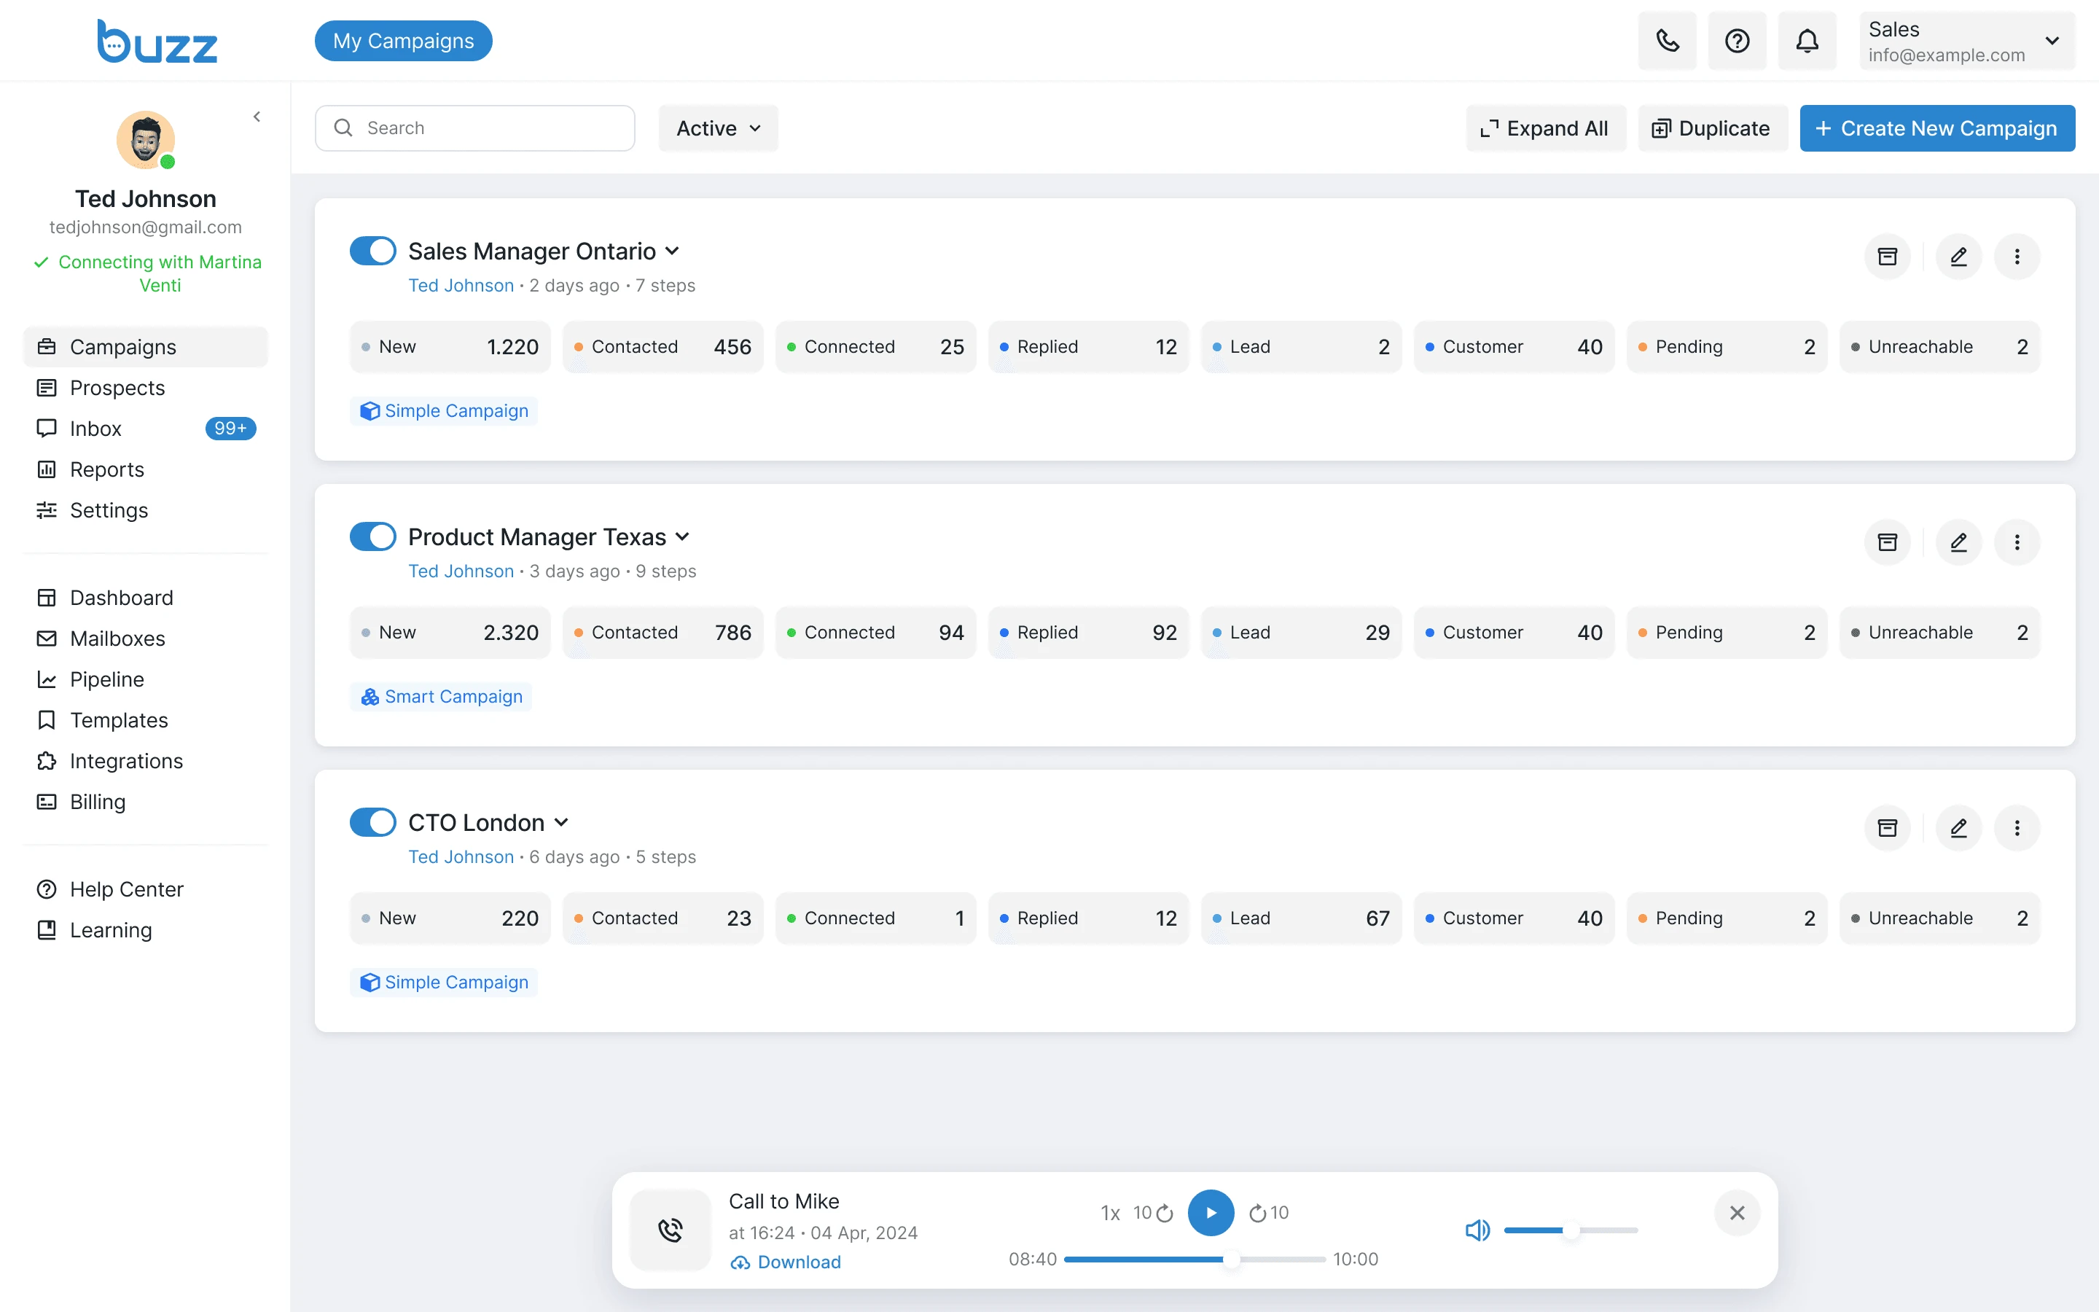This screenshot has height=1312, width=2099.
Task: Go to Billing
Action: click(146, 801)
